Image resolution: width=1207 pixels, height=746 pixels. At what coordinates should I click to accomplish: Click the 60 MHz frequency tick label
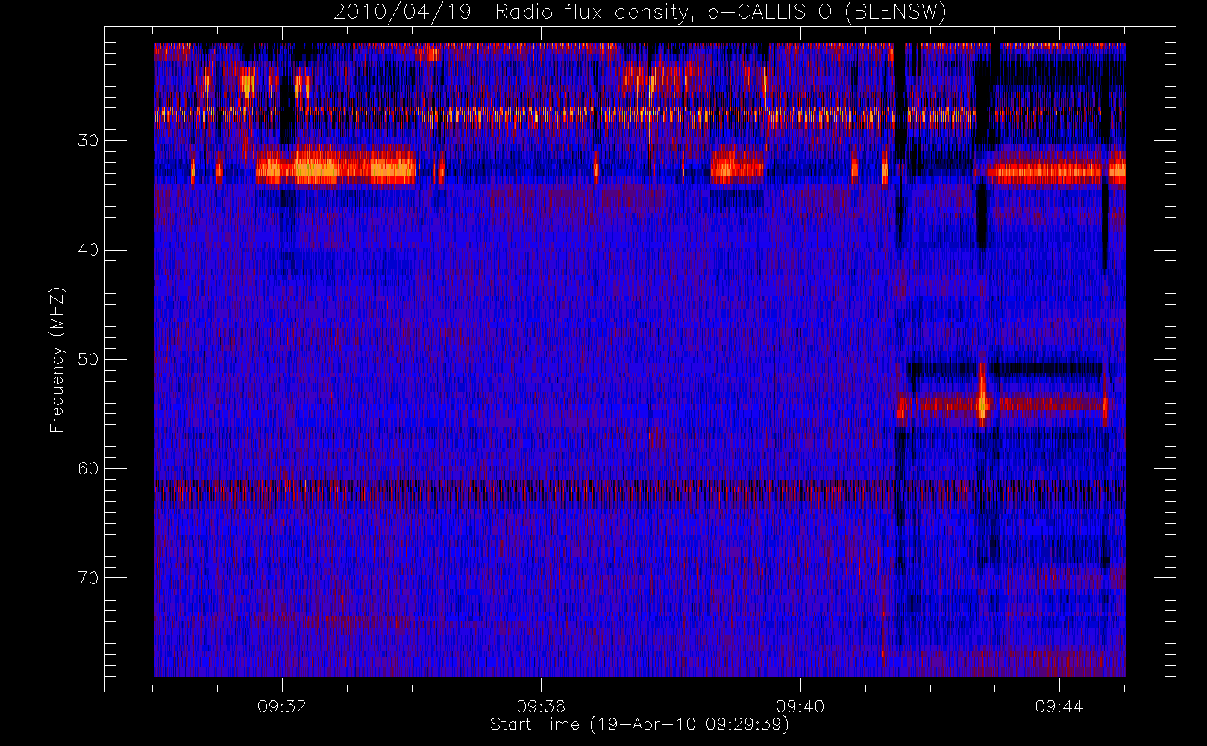pyautogui.click(x=88, y=468)
